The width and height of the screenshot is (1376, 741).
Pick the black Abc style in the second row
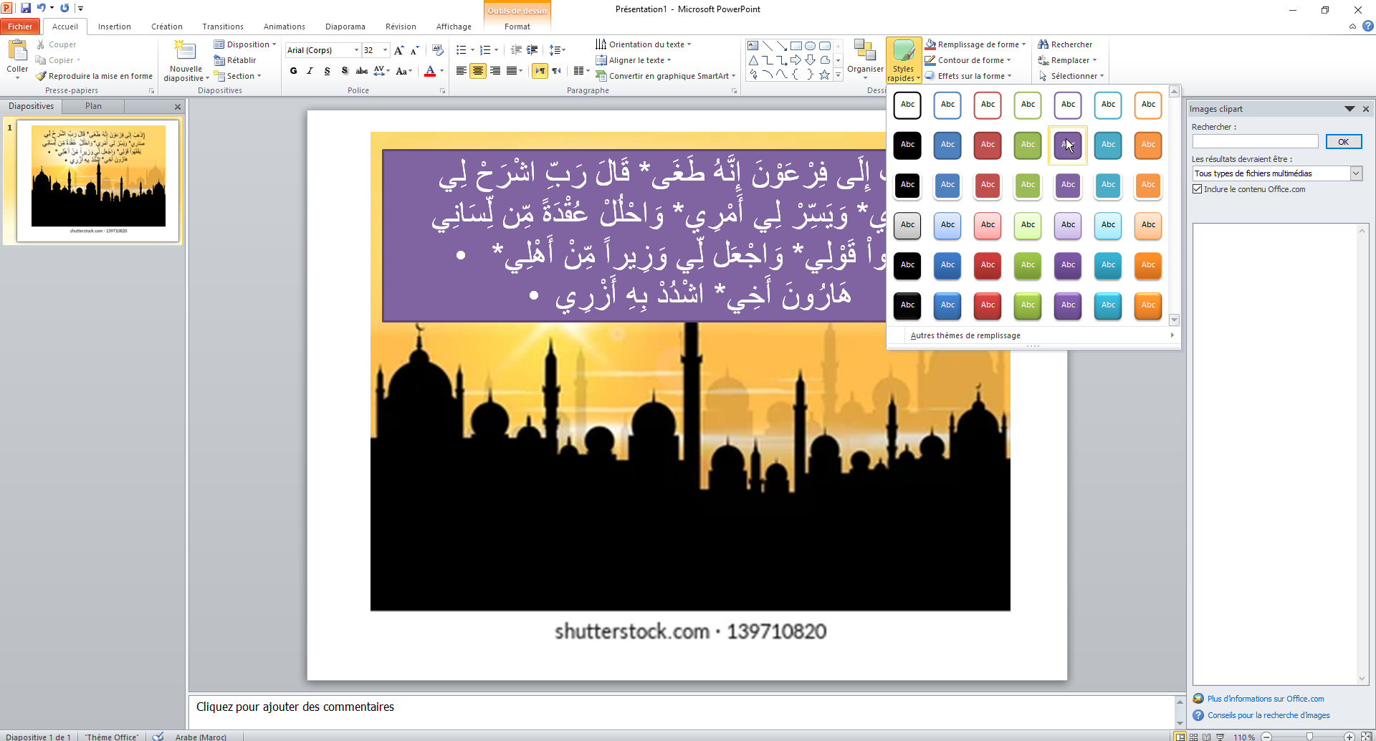(x=907, y=145)
